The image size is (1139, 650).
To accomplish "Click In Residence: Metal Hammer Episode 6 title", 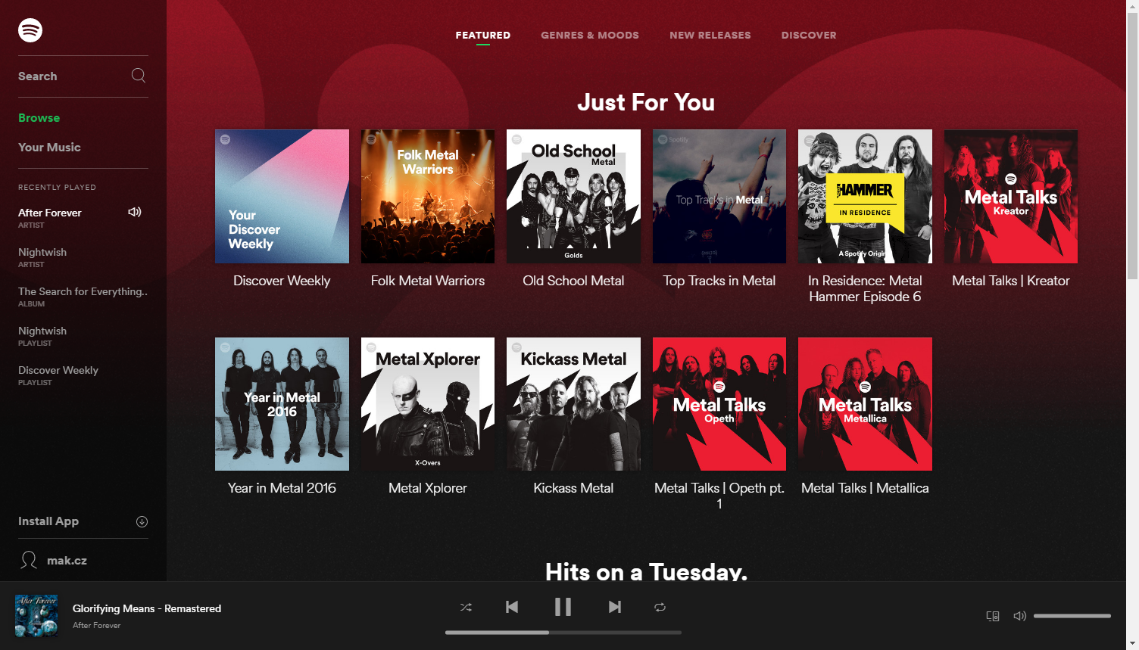I will click(865, 288).
